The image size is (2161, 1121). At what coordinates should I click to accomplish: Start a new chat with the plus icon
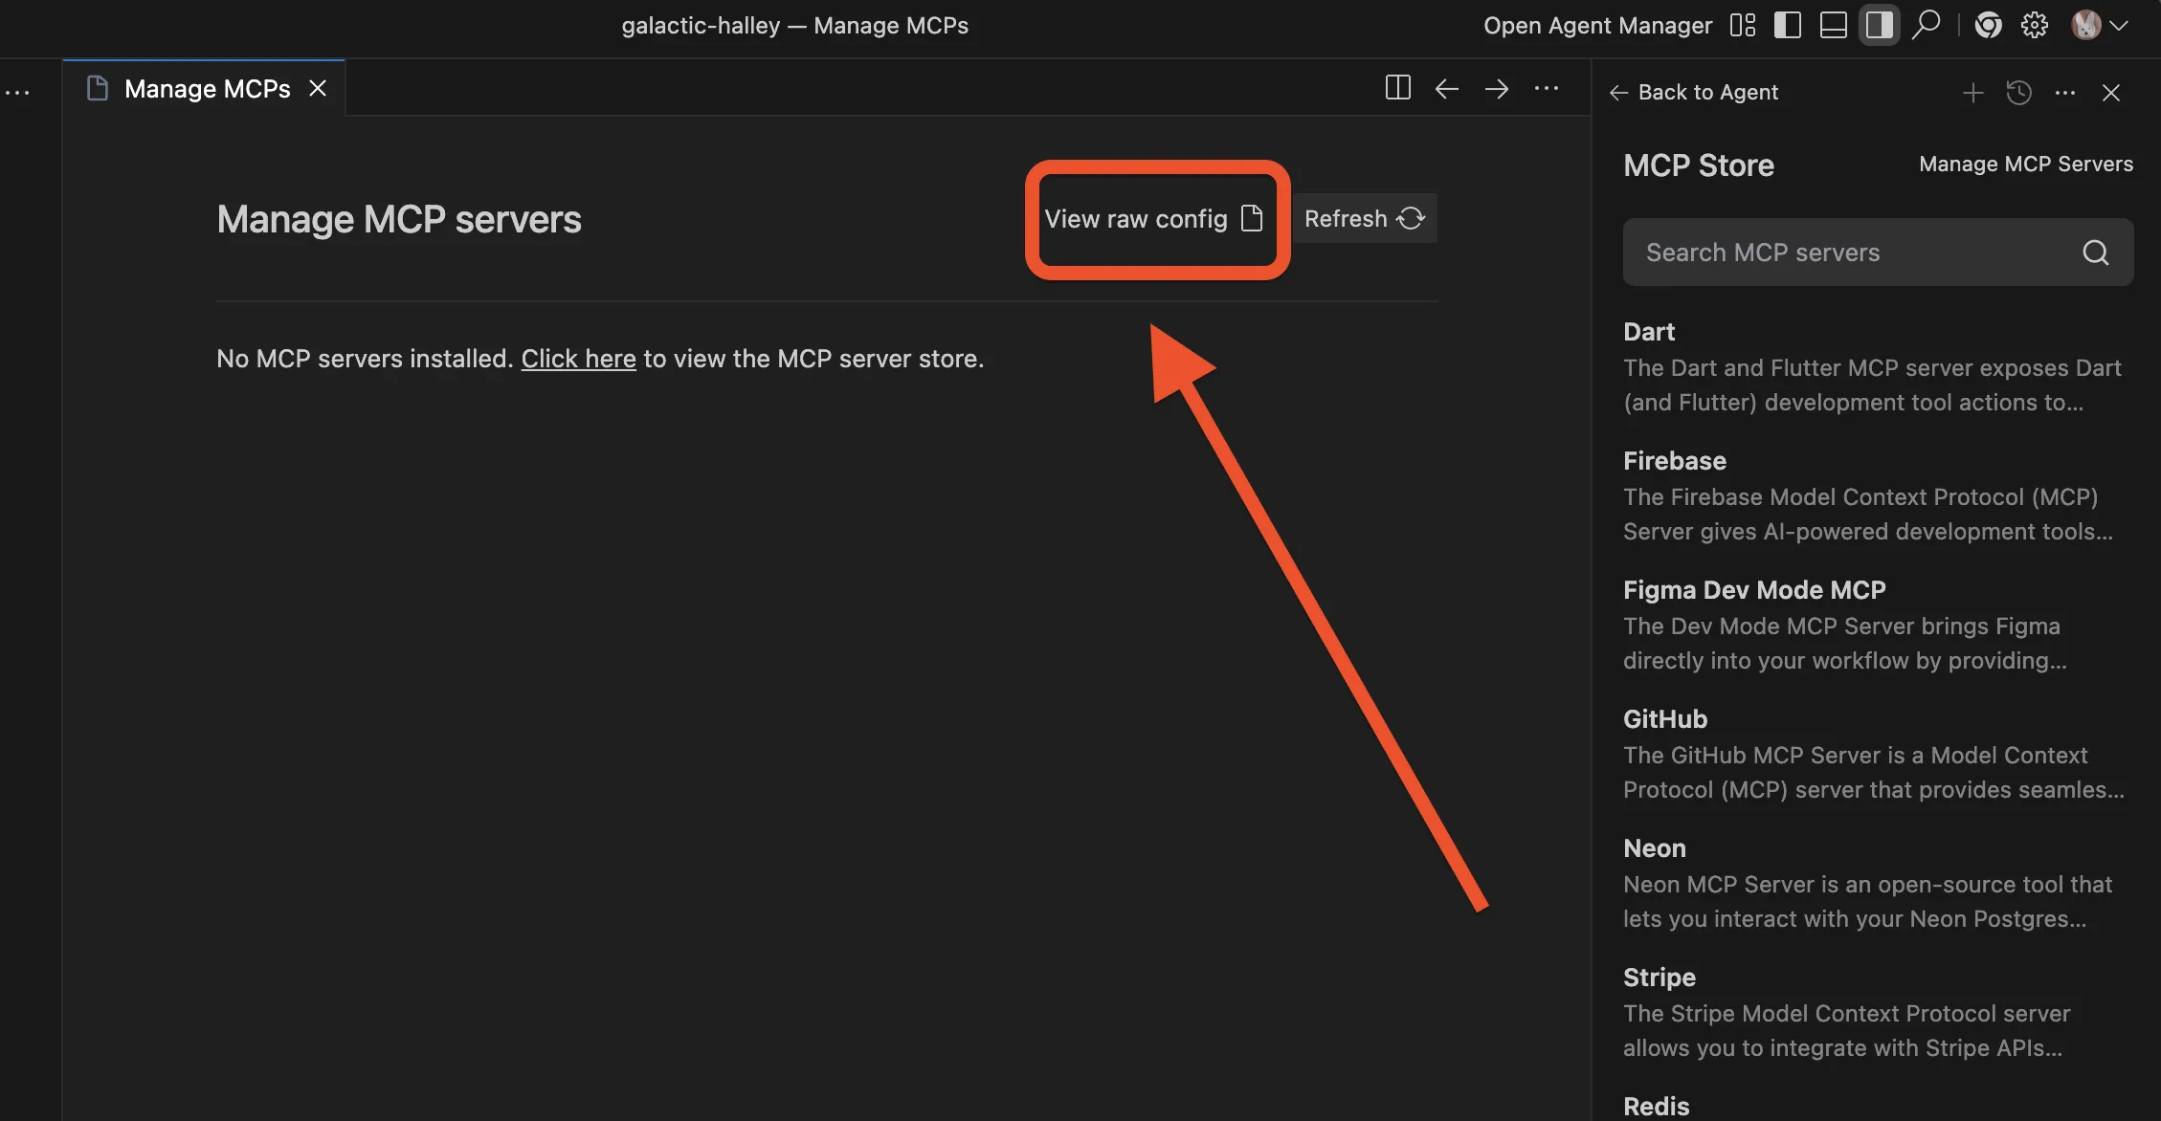pos(1972,92)
